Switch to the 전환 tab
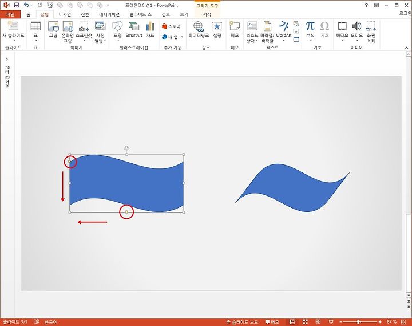This screenshot has height=326, width=412. coord(85,14)
